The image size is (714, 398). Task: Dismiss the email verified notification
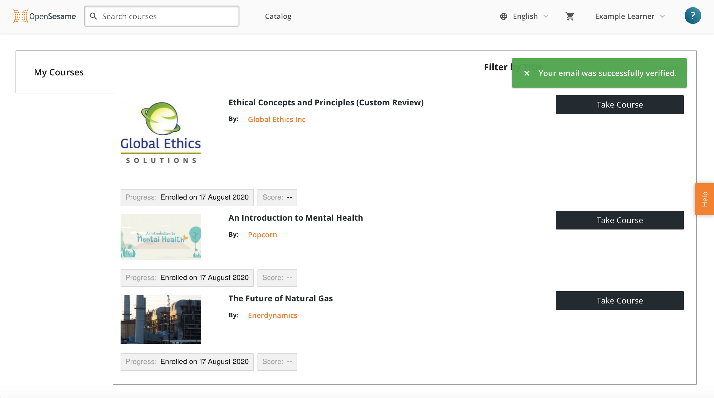click(527, 73)
